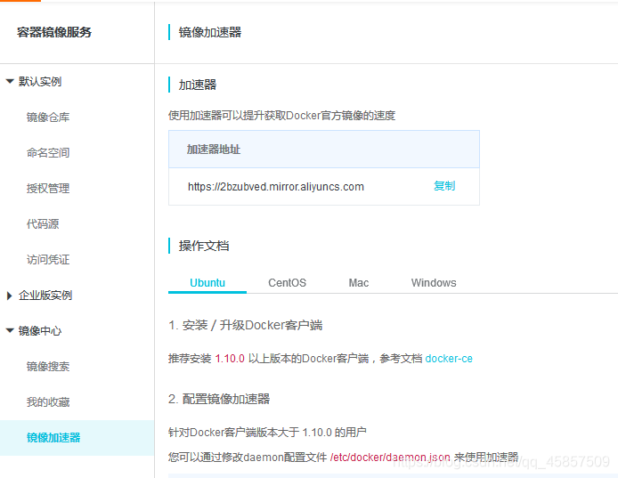Click the 默认实例 label
This screenshot has height=478, width=618.
(x=40, y=82)
